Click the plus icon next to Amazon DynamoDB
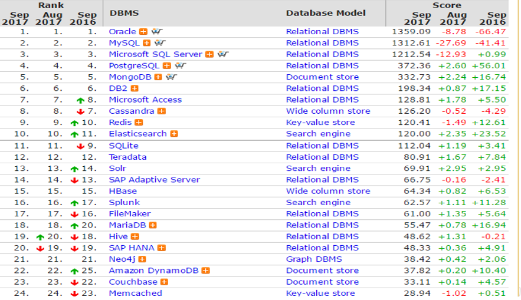521x300 pixels. (x=206, y=271)
